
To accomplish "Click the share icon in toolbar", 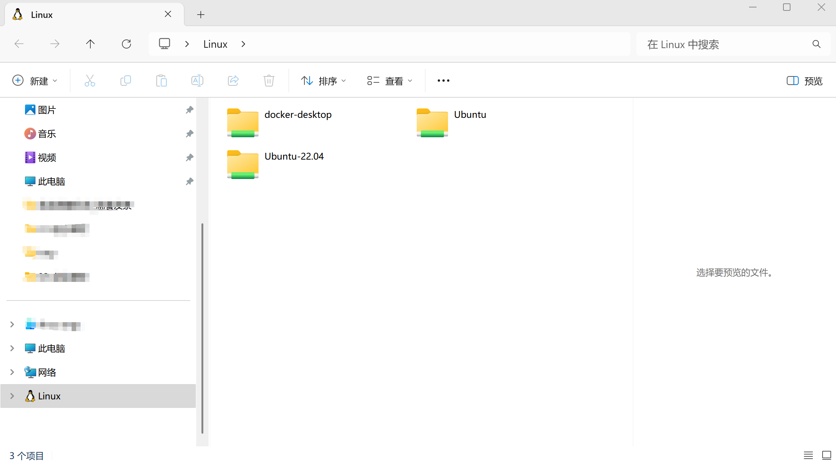I will (x=233, y=81).
